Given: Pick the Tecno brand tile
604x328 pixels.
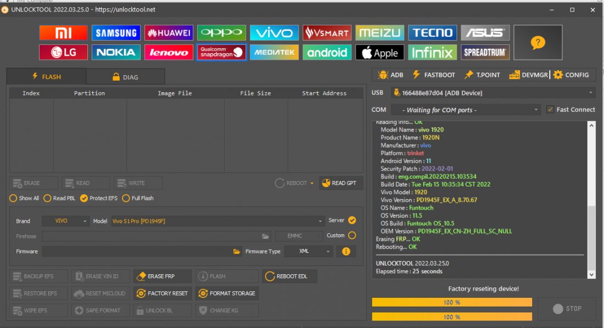Looking at the screenshot, I should (x=433, y=33).
